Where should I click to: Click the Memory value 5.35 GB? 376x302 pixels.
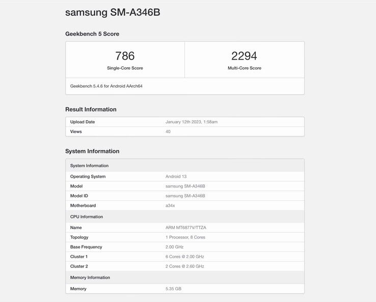(173, 289)
